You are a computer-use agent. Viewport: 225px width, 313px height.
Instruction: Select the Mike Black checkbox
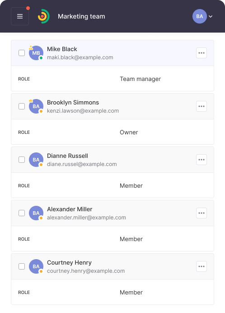(22, 53)
